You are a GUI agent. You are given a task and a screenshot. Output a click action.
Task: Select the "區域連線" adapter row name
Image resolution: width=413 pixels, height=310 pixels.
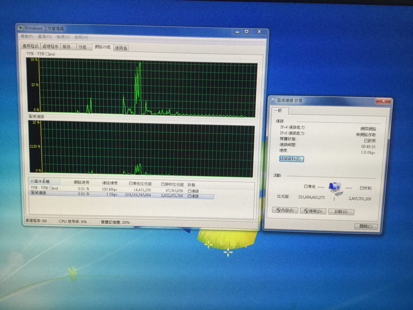[x=38, y=193]
